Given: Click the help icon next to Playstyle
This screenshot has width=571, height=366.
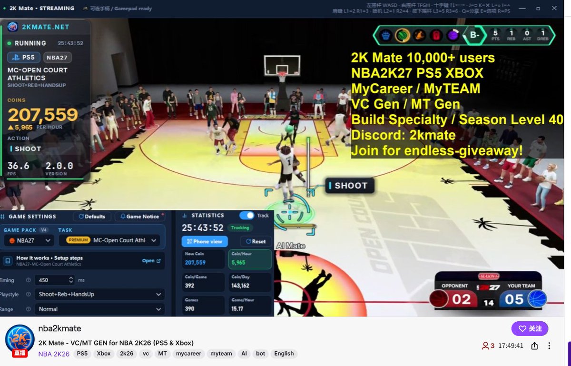Looking at the screenshot, I should click(x=29, y=295).
